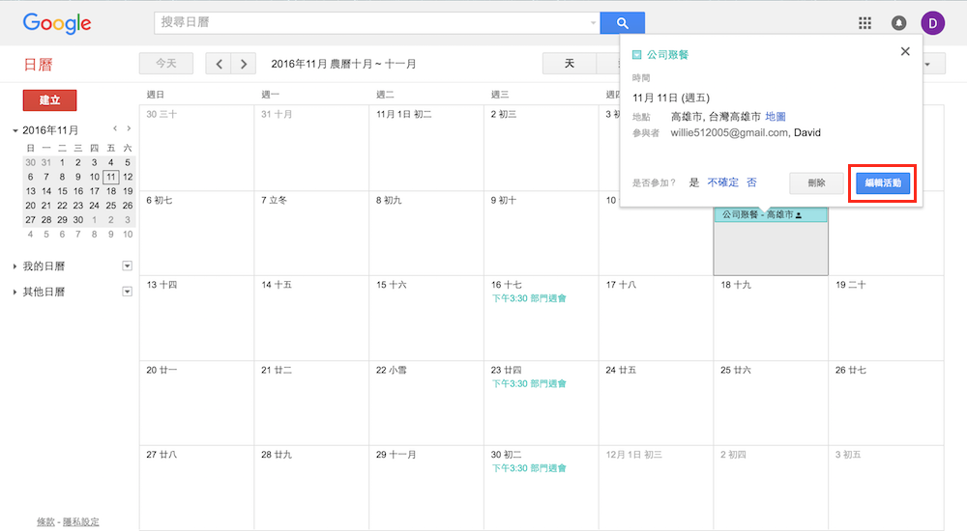
Task: Go to next month in mini calendar
Action: coord(129,128)
